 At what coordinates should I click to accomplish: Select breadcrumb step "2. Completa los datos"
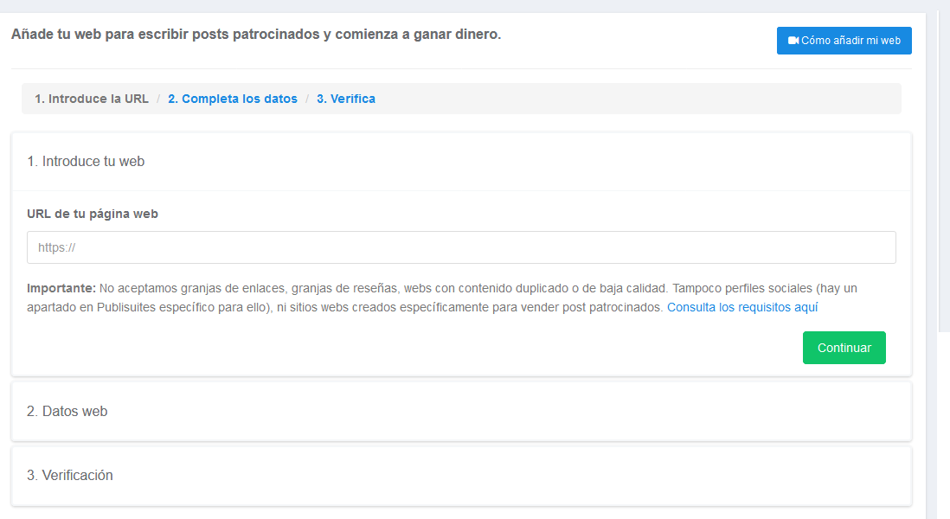[x=232, y=98]
